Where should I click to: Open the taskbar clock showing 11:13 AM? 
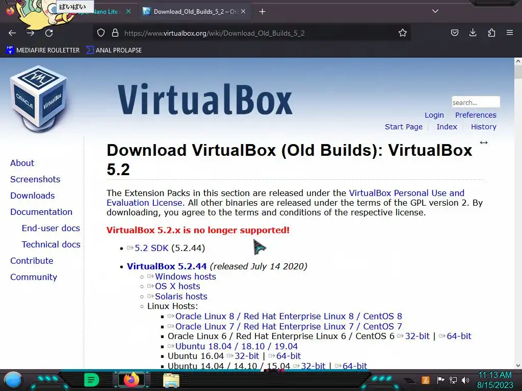pyautogui.click(x=495, y=380)
